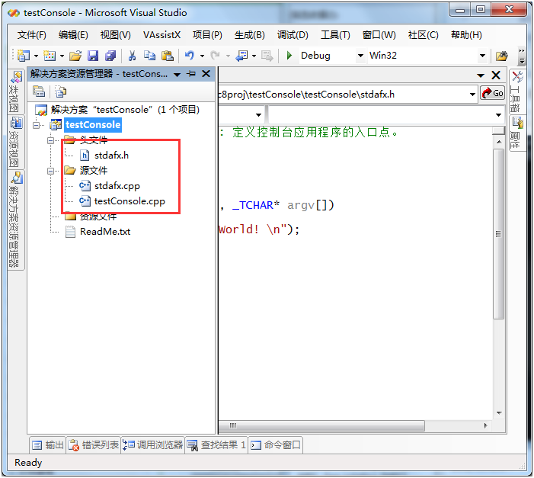Click the Copy toolbar icon
Viewport: 534px width, 478px height.
tap(149, 56)
